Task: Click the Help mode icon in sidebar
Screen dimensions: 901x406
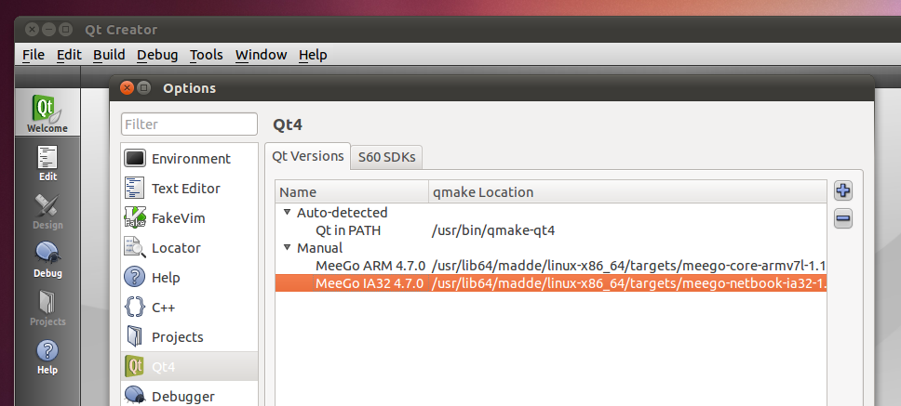Action: click(x=47, y=356)
